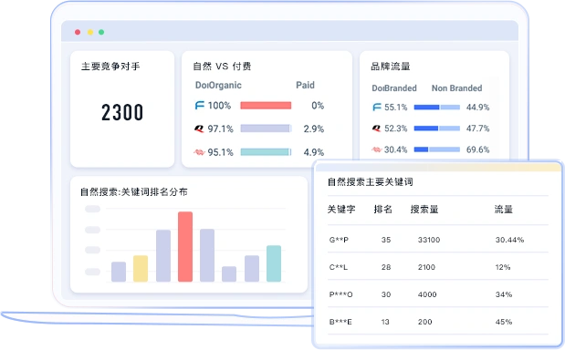Viewport: 565px width, 350px height.
Task: Click the branded split bar in 30.4% row
Action: click(437, 149)
